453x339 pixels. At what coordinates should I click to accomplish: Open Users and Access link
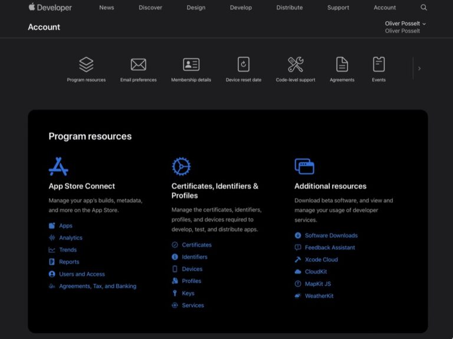(82, 274)
